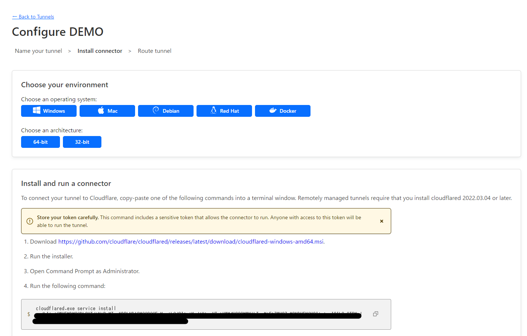Click the Install and run a connector heading
Screen dimensions: 527x336
pyautogui.click(x=66, y=183)
